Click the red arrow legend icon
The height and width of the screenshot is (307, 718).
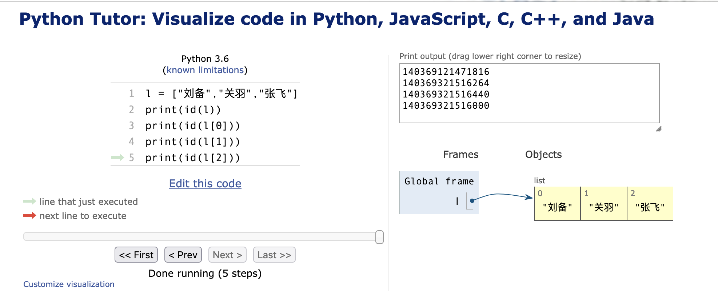click(x=29, y=215)
